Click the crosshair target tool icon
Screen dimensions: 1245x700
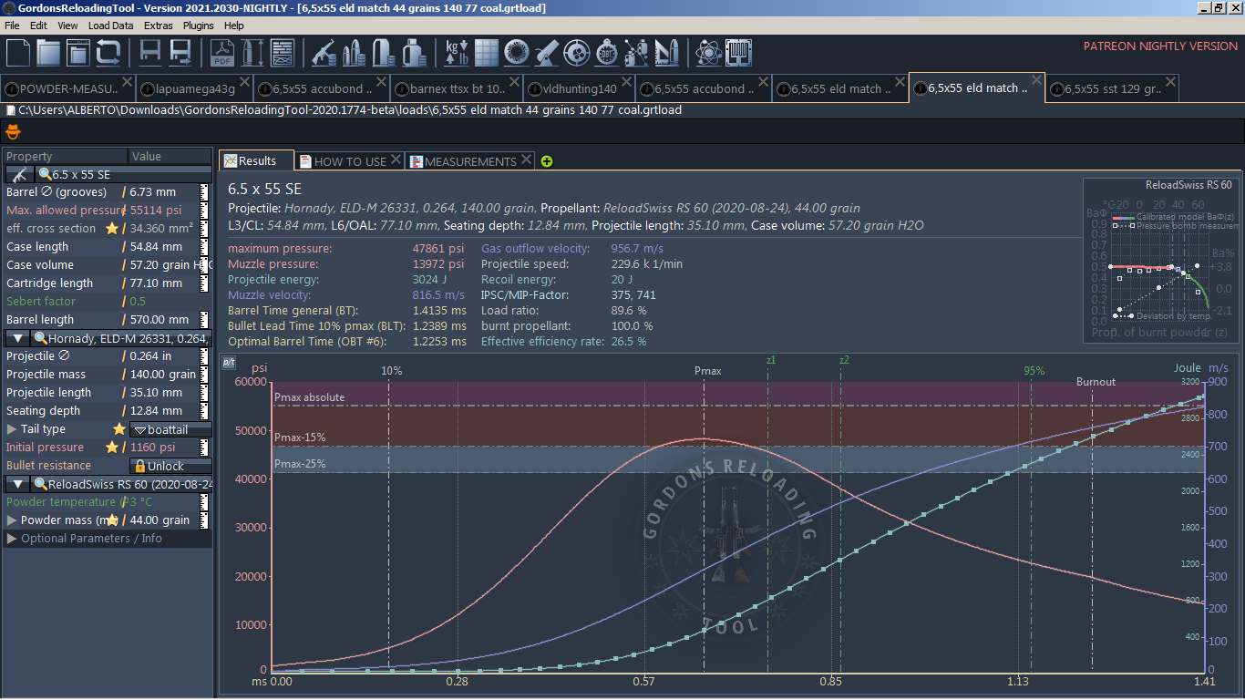coord(575,53)
